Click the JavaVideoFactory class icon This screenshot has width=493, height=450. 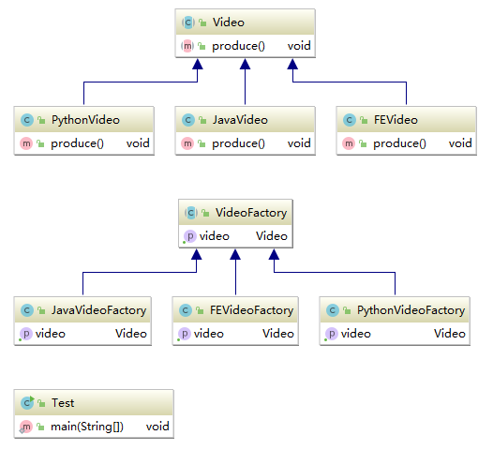[27, 310]
